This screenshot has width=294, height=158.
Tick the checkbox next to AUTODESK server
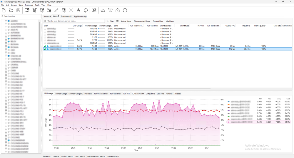6,33
